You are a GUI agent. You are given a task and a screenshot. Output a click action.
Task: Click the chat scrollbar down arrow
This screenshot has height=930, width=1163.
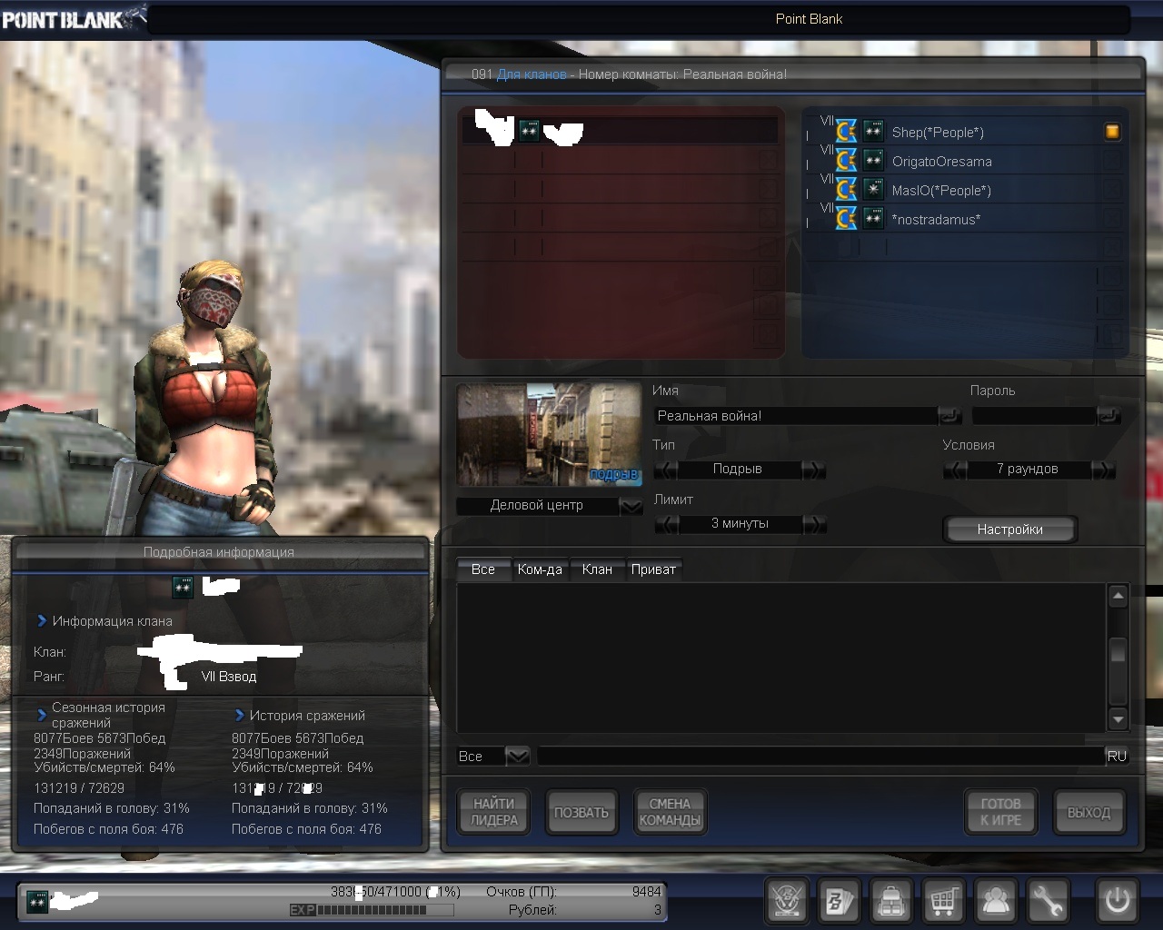click(x=1118, y=719)
